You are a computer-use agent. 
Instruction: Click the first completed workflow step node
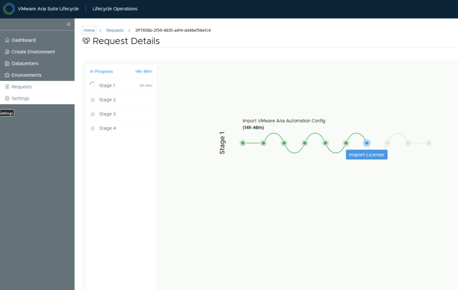(242, 143)
